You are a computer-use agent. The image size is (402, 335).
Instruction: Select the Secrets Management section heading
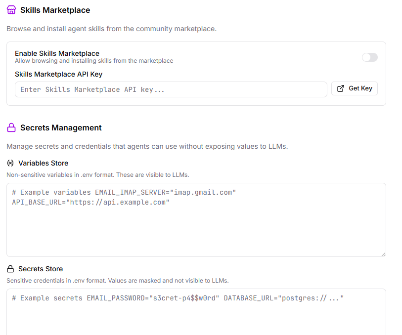61,128
